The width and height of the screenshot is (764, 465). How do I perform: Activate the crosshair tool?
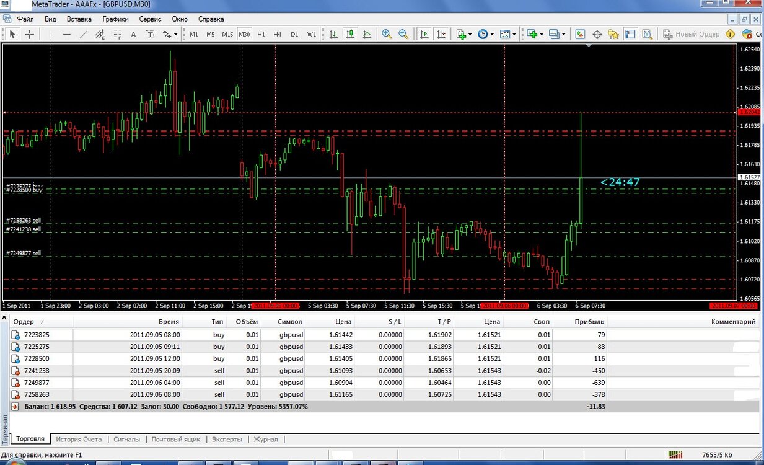[x=29, y=34]
